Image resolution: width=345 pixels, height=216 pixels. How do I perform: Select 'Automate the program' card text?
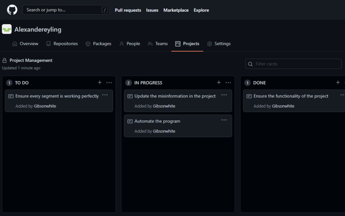click(157, 121)
